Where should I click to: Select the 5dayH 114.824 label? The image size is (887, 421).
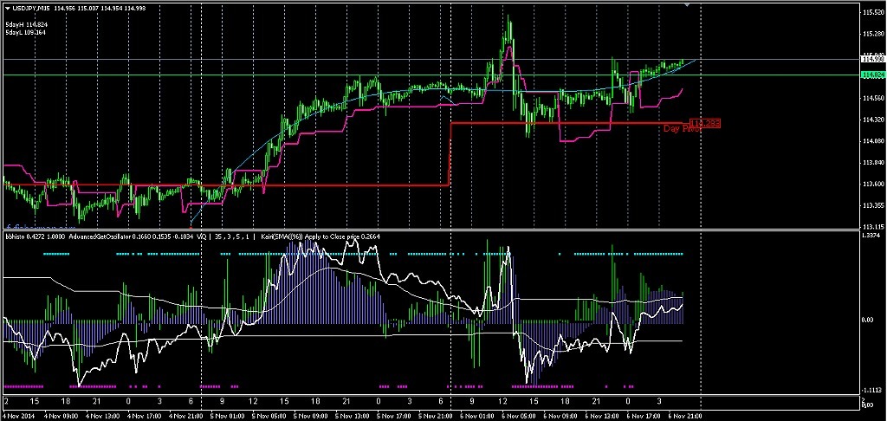pos(26,25)
